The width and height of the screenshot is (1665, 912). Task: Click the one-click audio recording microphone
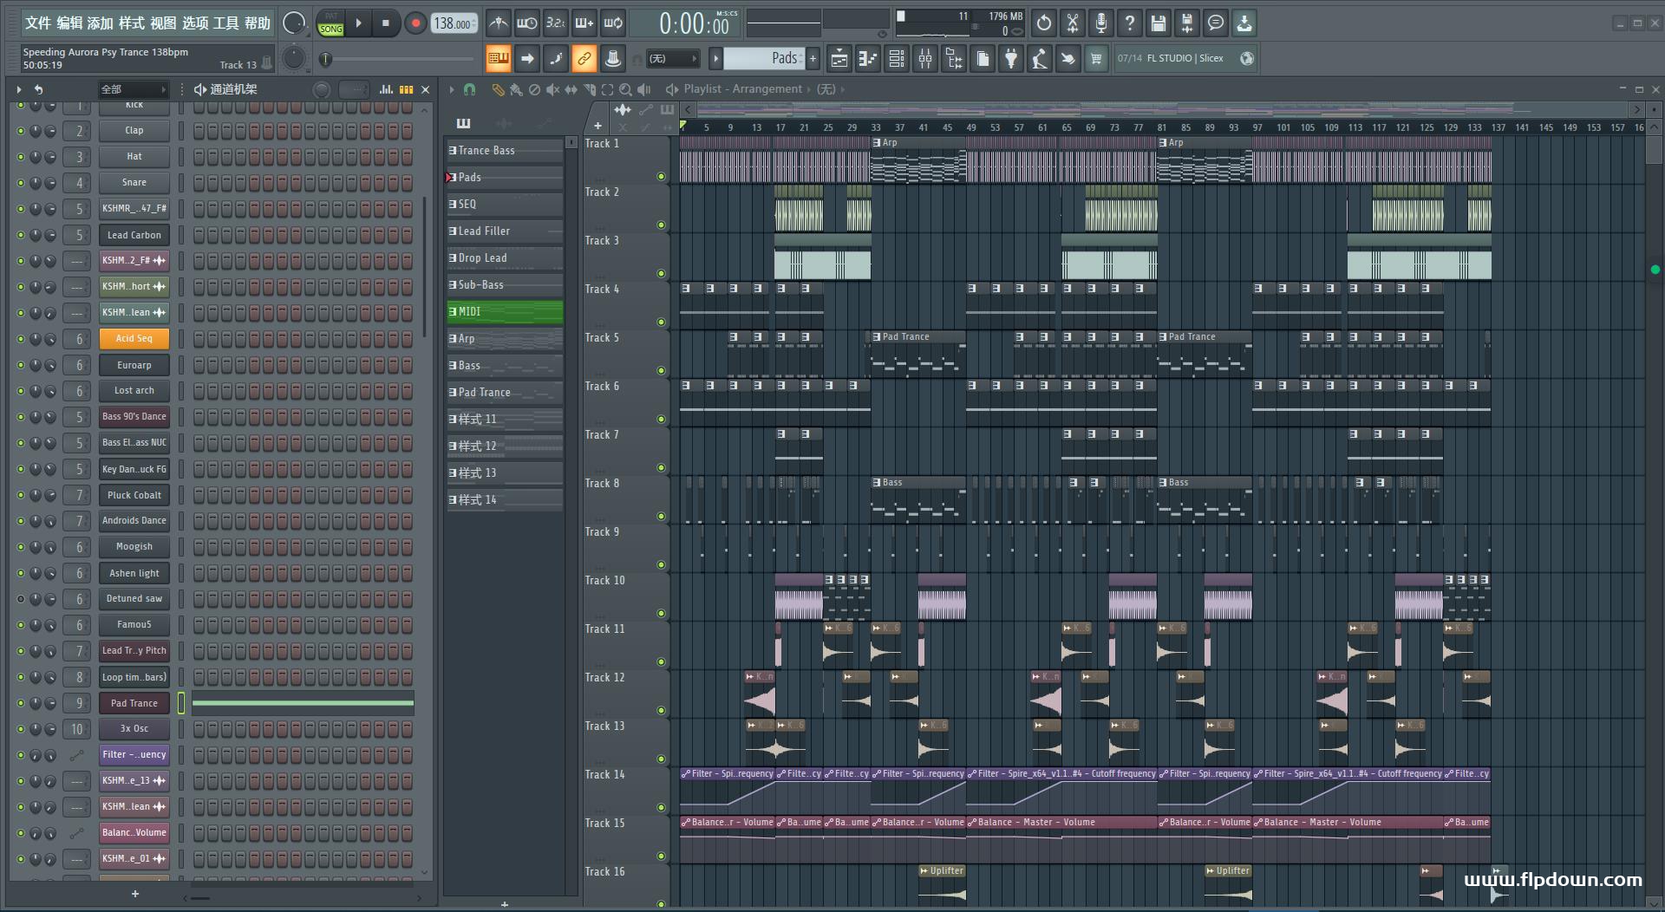click(x=1100, y=23)
